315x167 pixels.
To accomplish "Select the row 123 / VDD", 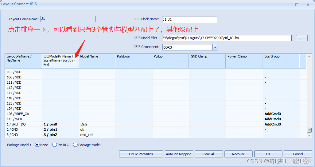I will tap(155, 103).
